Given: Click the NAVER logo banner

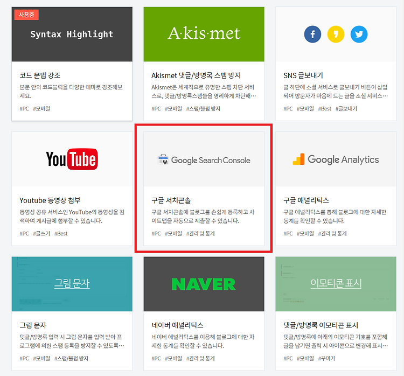Looking at the screenshot, I should 204,284.
